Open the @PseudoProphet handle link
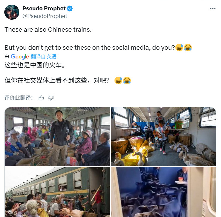 pyautogui.click(x=45, y=16)
